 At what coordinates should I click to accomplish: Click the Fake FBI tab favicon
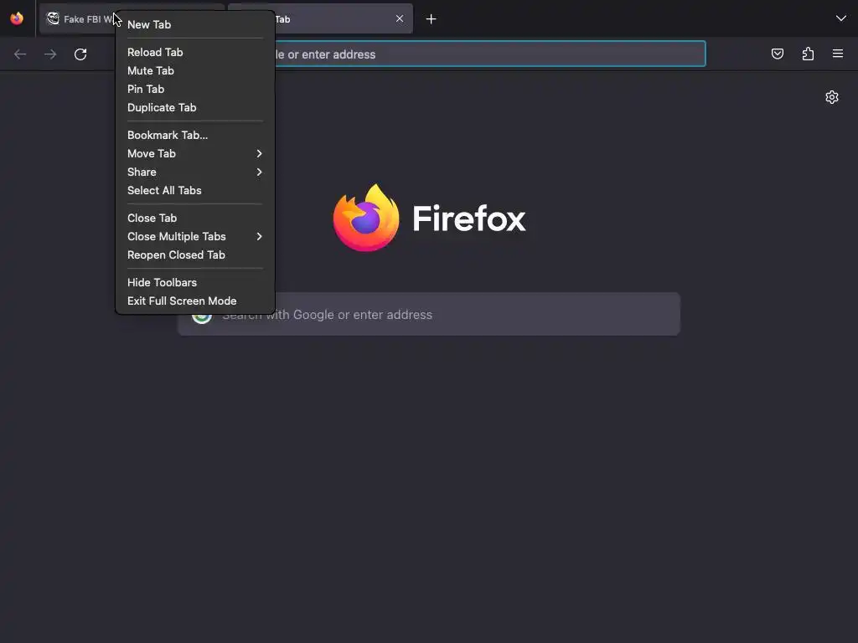tap(53, 18)
